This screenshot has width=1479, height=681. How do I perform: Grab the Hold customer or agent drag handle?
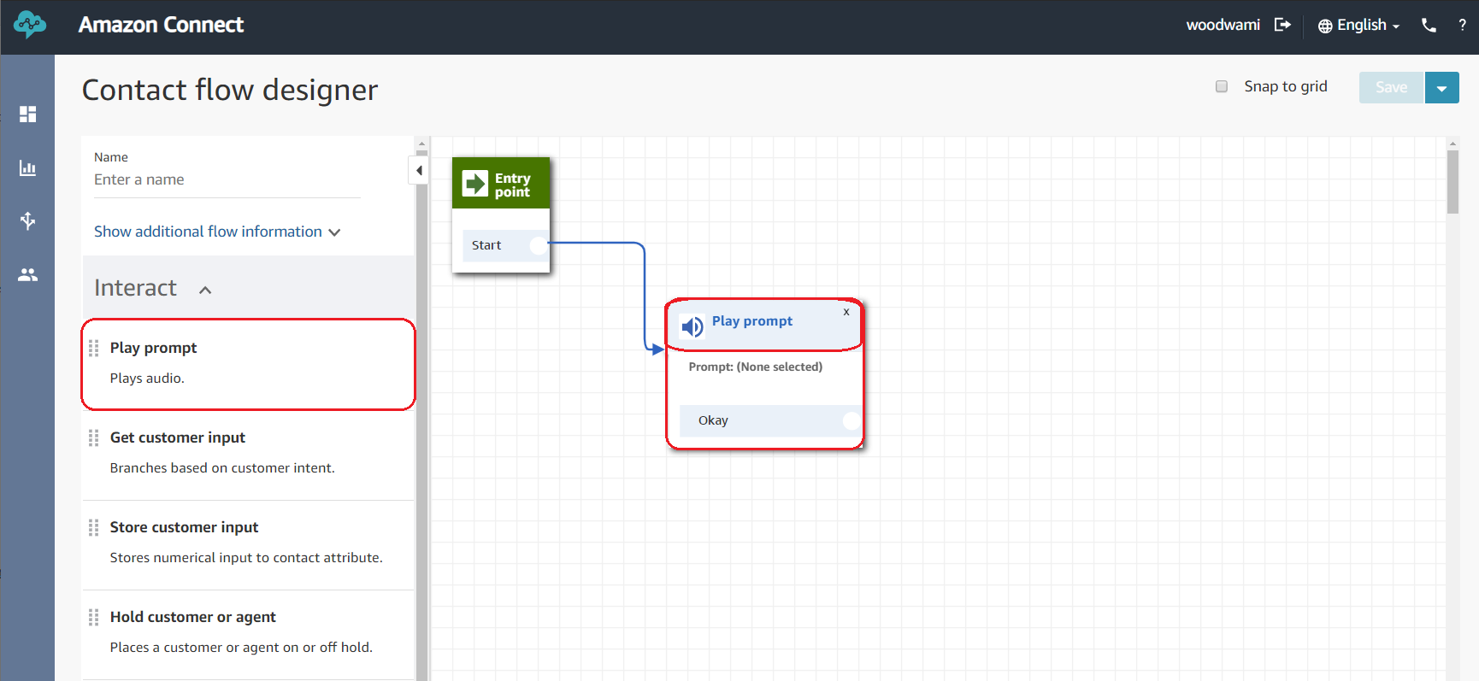94,618
